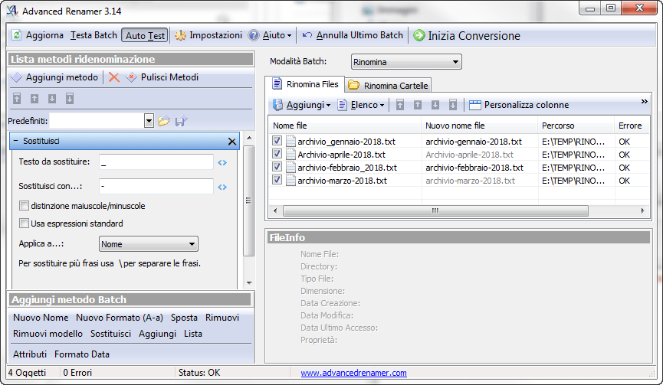Click Personalizza colonne icon
Screen dimensions: 663x385
point(475,105)
